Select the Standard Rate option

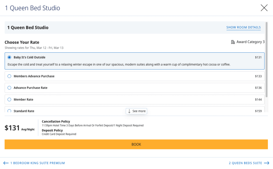9,111
